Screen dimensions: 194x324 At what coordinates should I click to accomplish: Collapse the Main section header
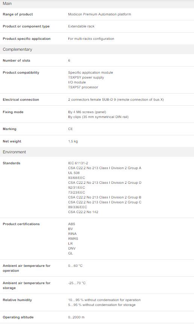point(97,4)
